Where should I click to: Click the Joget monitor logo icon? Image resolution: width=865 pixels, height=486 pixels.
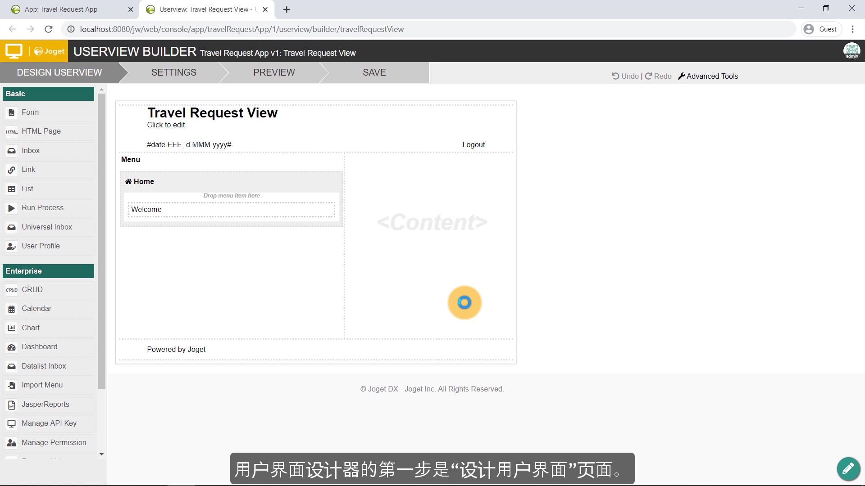(x=14, y=51)
